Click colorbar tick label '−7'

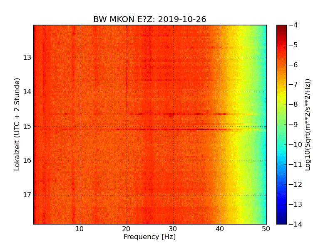tap(293, 85)
